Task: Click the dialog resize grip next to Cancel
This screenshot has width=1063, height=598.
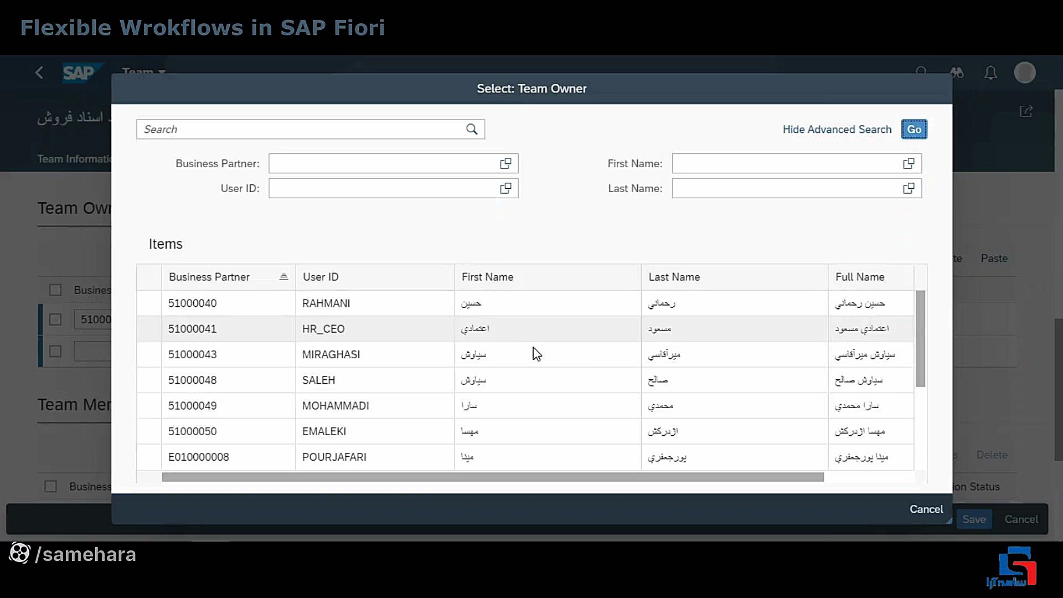Action: pyautogui.click(x=949, y=520)
